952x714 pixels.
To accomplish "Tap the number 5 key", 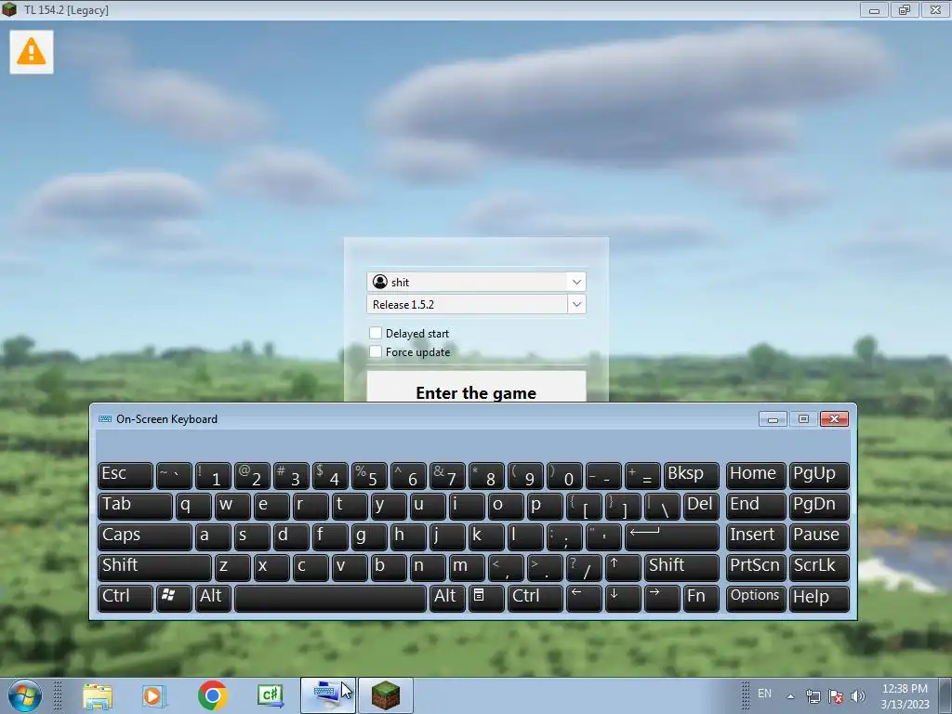I will (x=368, y=475).
